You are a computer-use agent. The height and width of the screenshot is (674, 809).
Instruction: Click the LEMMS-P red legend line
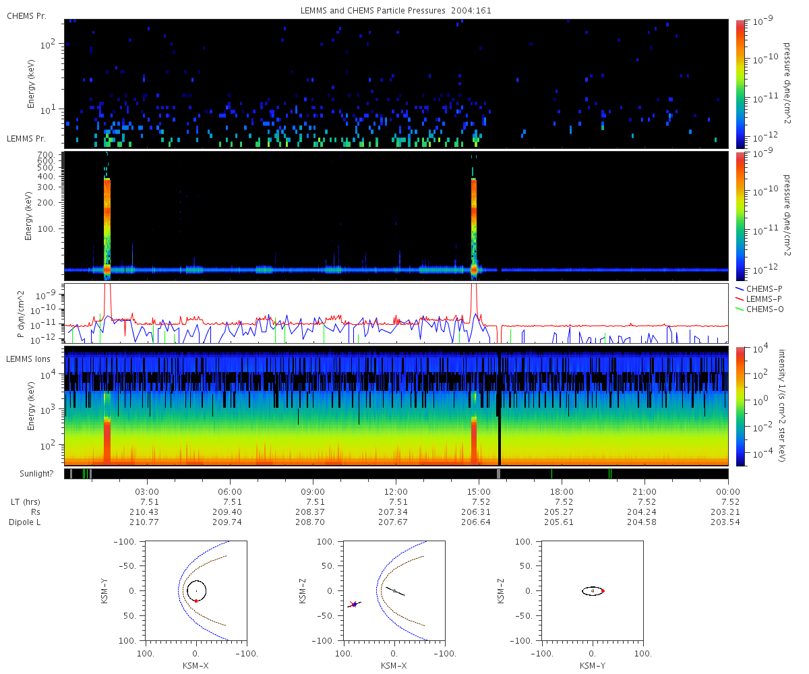[x=740, y=299]
